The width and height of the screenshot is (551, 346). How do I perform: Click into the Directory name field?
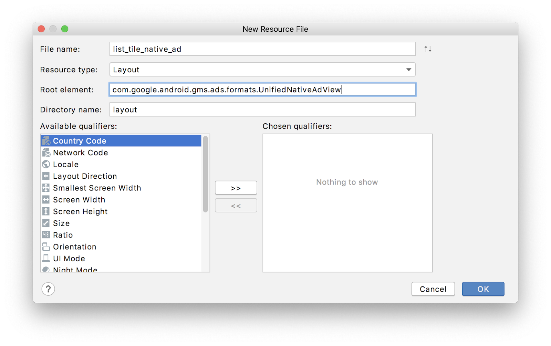coord(262,110)
